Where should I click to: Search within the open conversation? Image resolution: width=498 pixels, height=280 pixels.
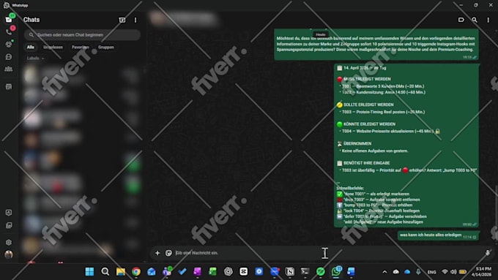pos(475,20)
